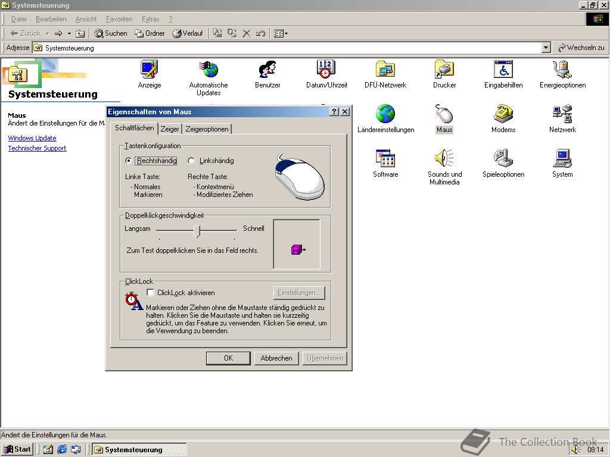This screenshot has height=457, width=610.
Task: Open the Favoriten menu
Action: (x=119, y=19)
